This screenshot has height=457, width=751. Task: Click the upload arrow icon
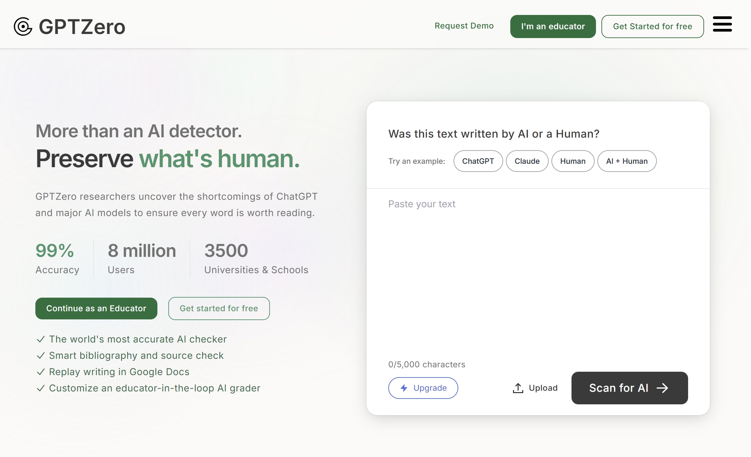(x=518, y=388)
